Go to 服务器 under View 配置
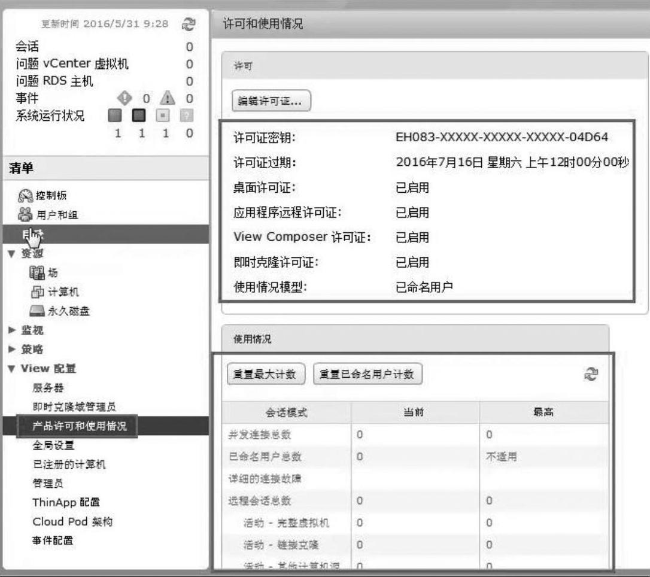 (48, 388)
